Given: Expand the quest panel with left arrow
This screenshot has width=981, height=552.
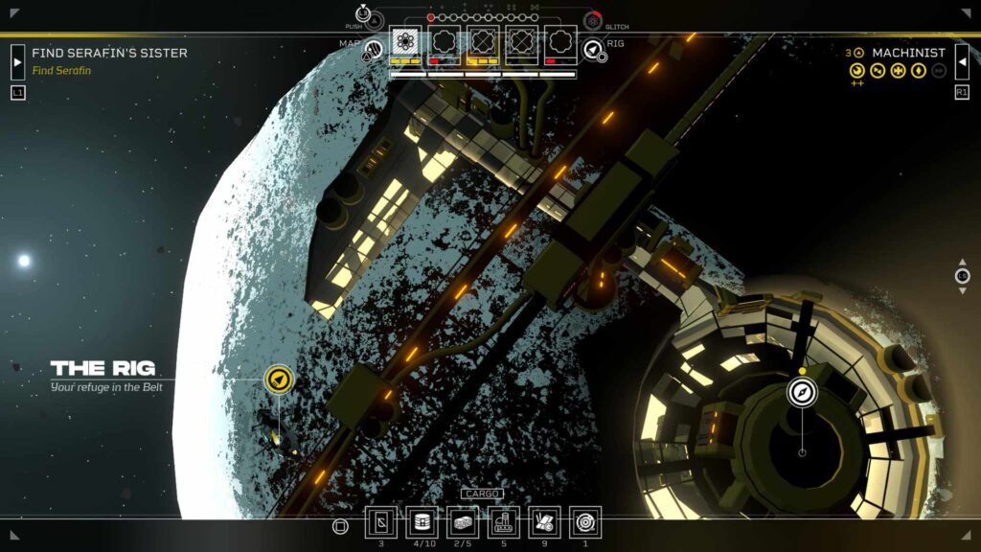Looking at the screenshot, I should click(x=17, y=61).
